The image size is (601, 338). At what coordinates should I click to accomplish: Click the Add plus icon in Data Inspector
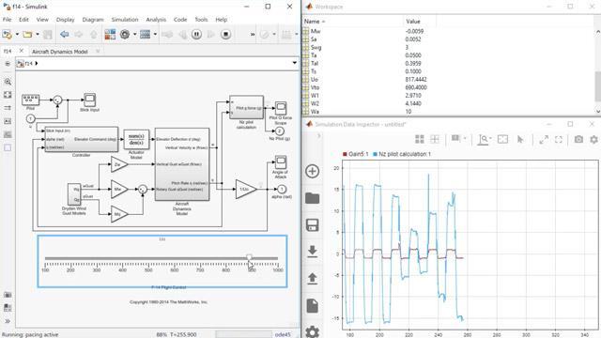[x=313, y=171]
